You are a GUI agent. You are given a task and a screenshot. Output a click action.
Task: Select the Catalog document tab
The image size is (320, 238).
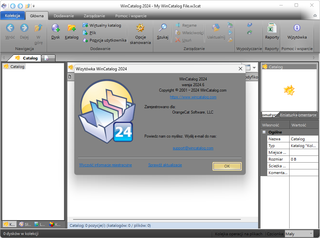pos(26,58)
